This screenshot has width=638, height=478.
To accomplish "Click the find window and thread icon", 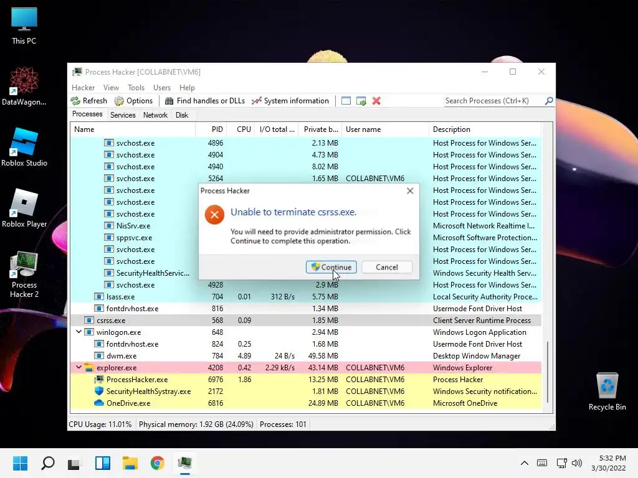I will [x=361, y=101].
